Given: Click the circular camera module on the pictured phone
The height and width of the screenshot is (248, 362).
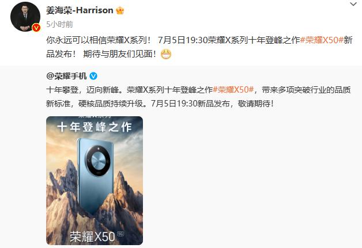Looking at the screenshot, I should [98, 161].
